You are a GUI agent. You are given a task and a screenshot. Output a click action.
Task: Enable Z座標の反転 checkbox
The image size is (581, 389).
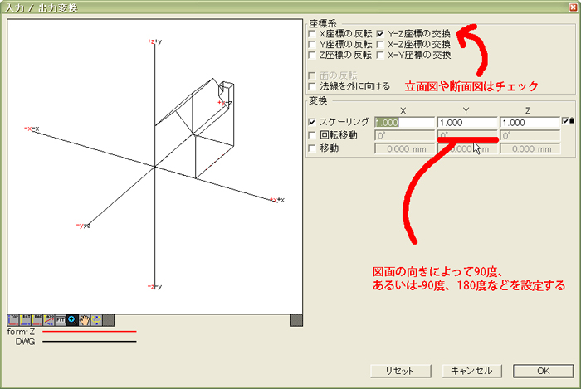pos(312,55)
